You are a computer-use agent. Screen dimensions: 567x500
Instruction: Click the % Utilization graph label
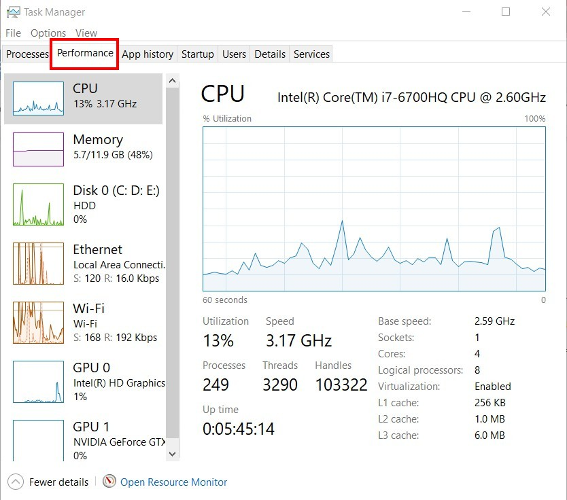coord(227,118)
